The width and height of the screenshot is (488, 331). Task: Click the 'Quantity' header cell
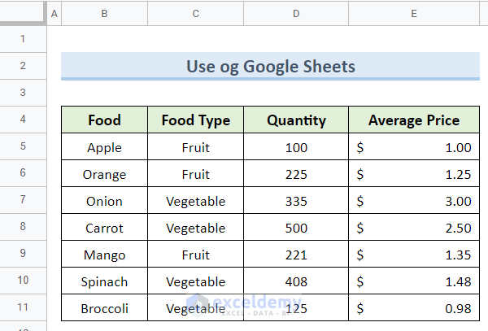pos(296,120)
